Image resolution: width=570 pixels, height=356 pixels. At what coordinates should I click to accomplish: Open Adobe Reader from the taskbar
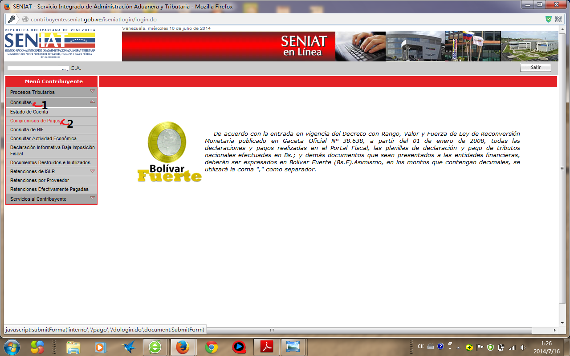coord(267,347)
